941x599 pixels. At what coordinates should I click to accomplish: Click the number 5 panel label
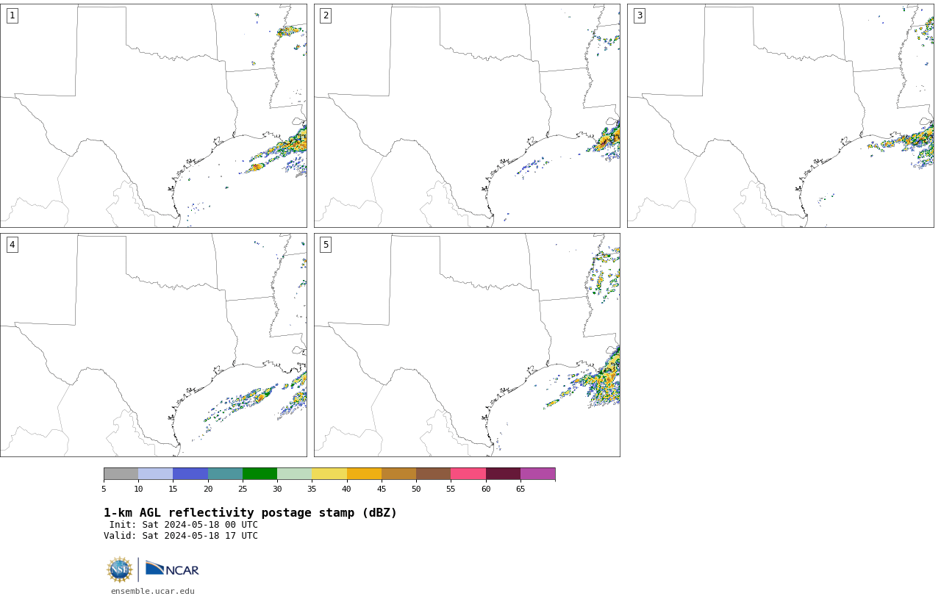click(x=326, y=245)
